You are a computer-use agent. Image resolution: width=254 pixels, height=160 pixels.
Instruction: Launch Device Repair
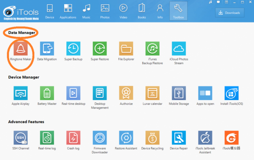179,137
